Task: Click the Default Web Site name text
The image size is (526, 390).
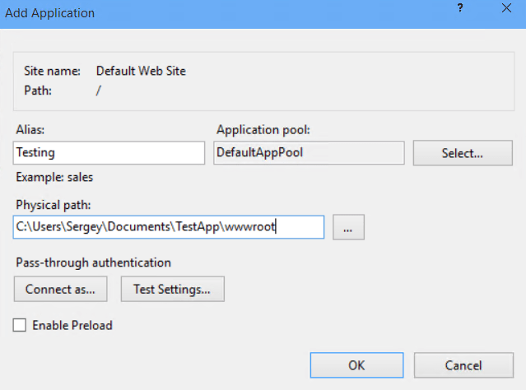Action: click(141, 71)
